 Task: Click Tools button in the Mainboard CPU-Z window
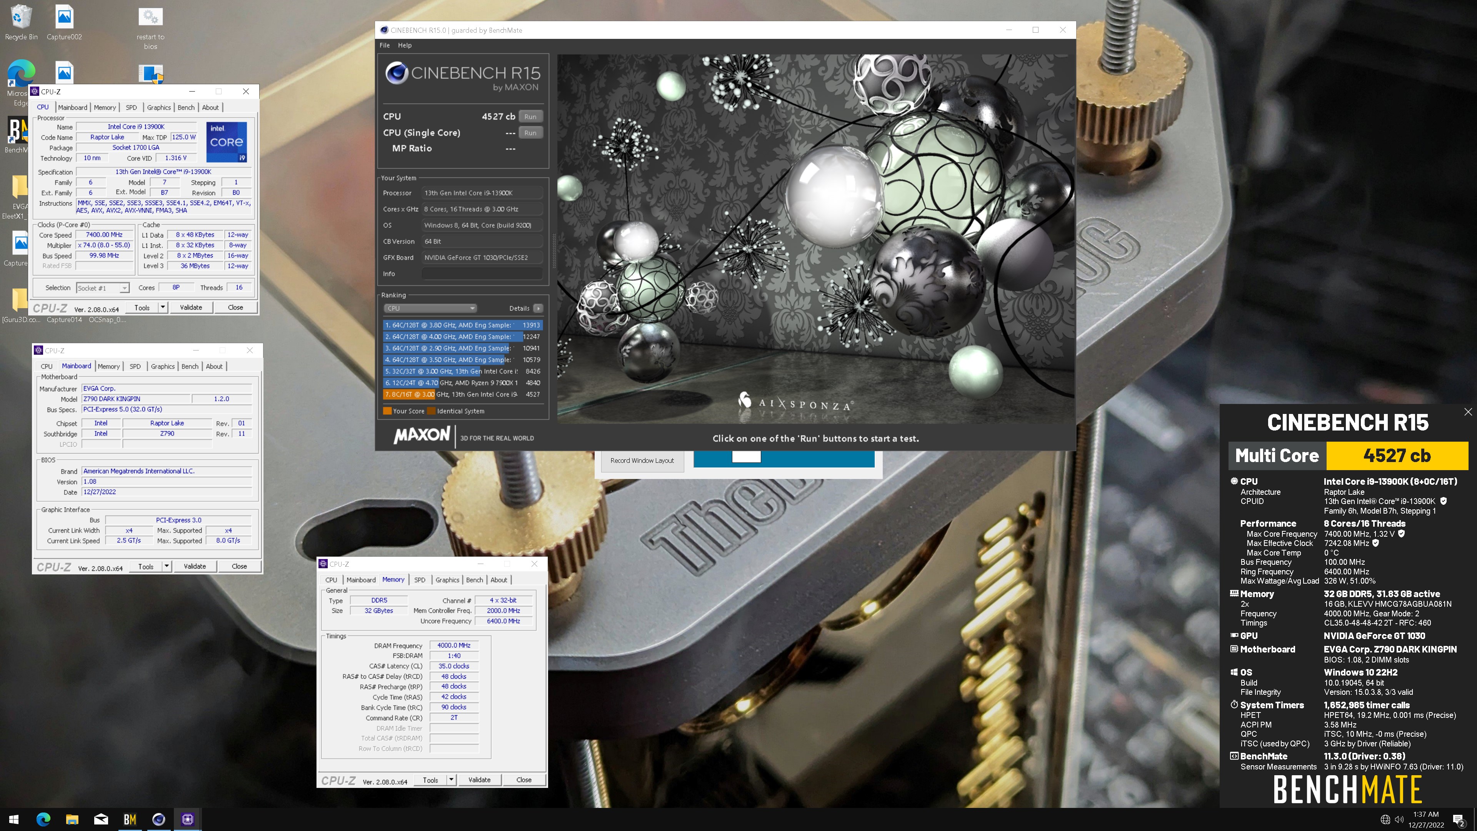pos(146,566)
